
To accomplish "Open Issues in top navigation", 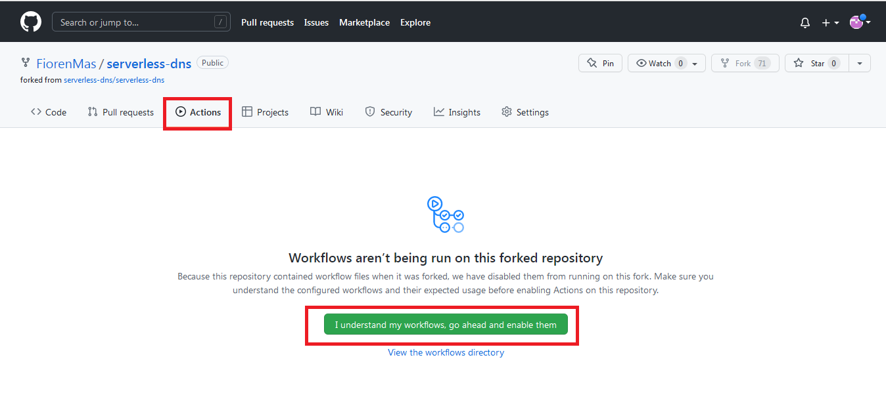I will [x=316, y=22].
